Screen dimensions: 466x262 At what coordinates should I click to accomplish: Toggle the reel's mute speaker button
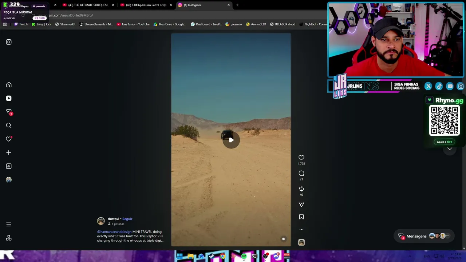pos(284,239)
